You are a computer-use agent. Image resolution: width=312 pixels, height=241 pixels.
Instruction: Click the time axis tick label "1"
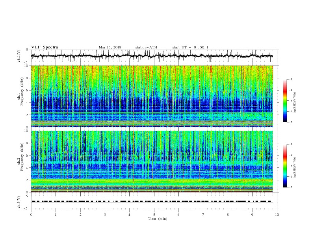click(x=56, y=215)
